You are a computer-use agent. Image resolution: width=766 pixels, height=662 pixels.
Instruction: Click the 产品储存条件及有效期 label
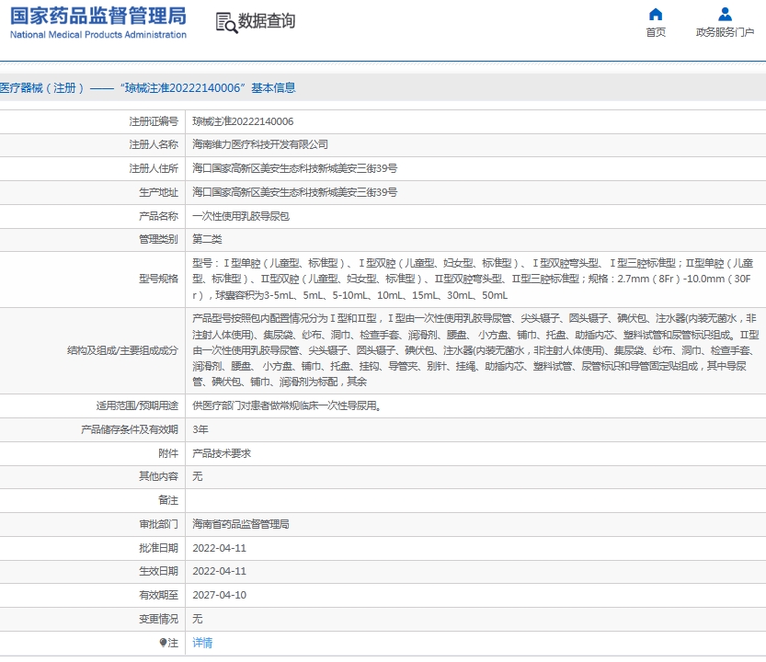(130, 429)
